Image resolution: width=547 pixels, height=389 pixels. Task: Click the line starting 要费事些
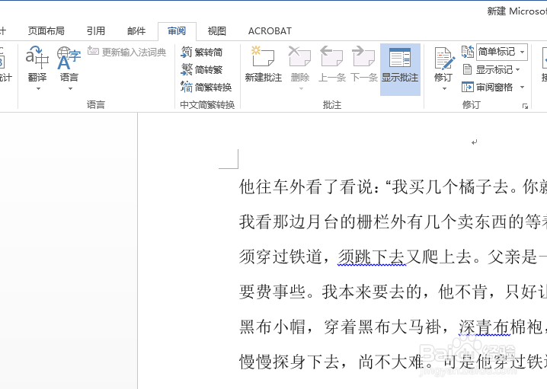(393, 292)
